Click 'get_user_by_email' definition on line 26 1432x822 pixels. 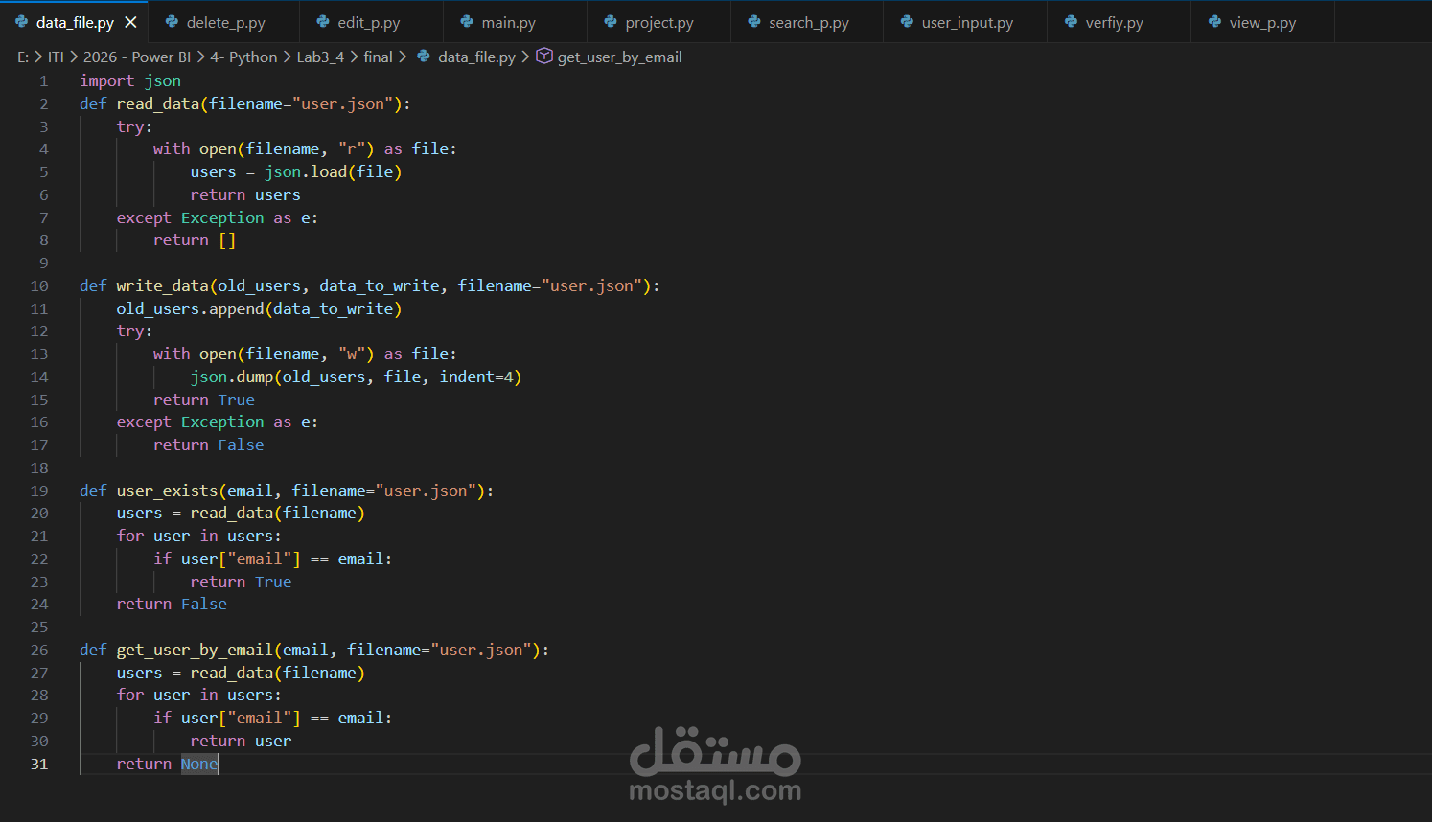coord(195,651)
